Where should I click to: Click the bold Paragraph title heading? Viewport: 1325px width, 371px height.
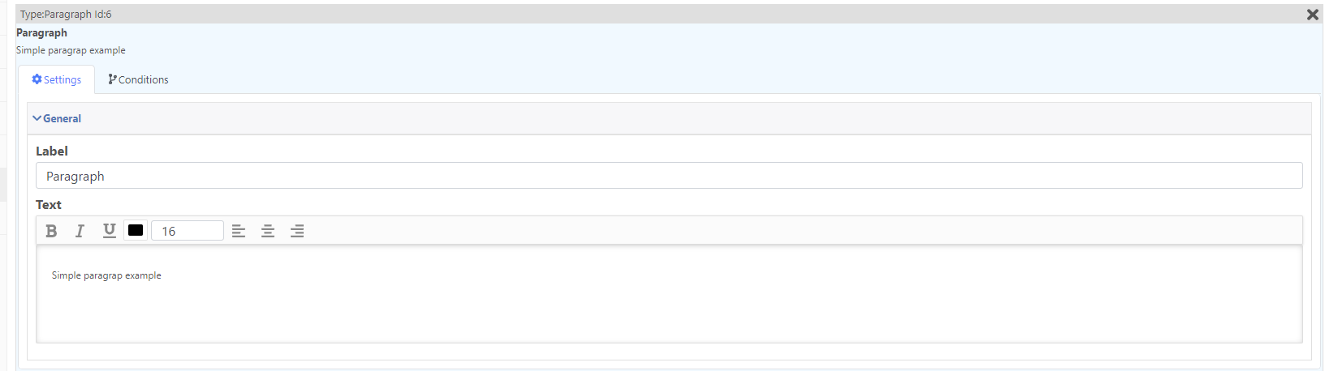pos(41,32)
